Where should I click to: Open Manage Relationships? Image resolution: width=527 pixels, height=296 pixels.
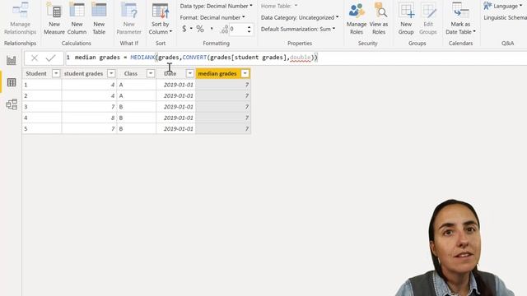(20, 18)
